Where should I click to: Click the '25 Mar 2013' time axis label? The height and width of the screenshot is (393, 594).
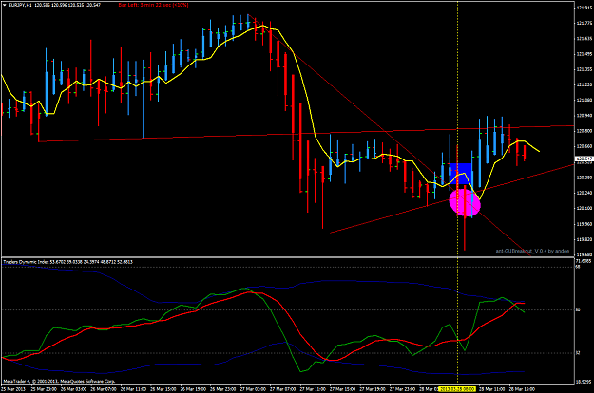(x=13, y=389)
